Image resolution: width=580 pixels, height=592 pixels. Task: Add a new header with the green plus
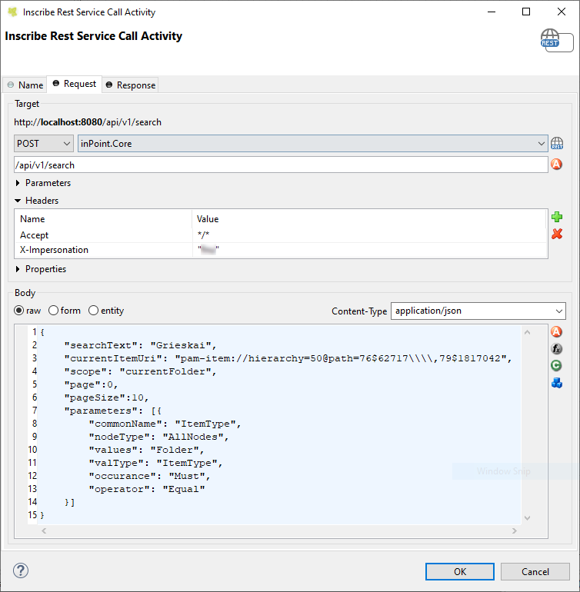(557, 217)
